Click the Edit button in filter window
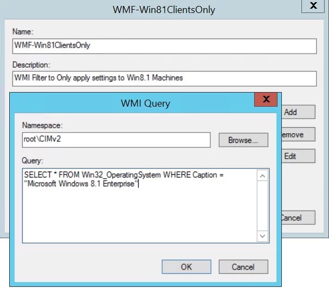This screenshot has height=288, width=329. 298,156
